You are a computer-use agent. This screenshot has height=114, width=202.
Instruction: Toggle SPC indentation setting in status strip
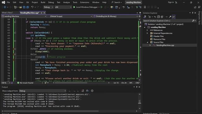coord(131,83)
